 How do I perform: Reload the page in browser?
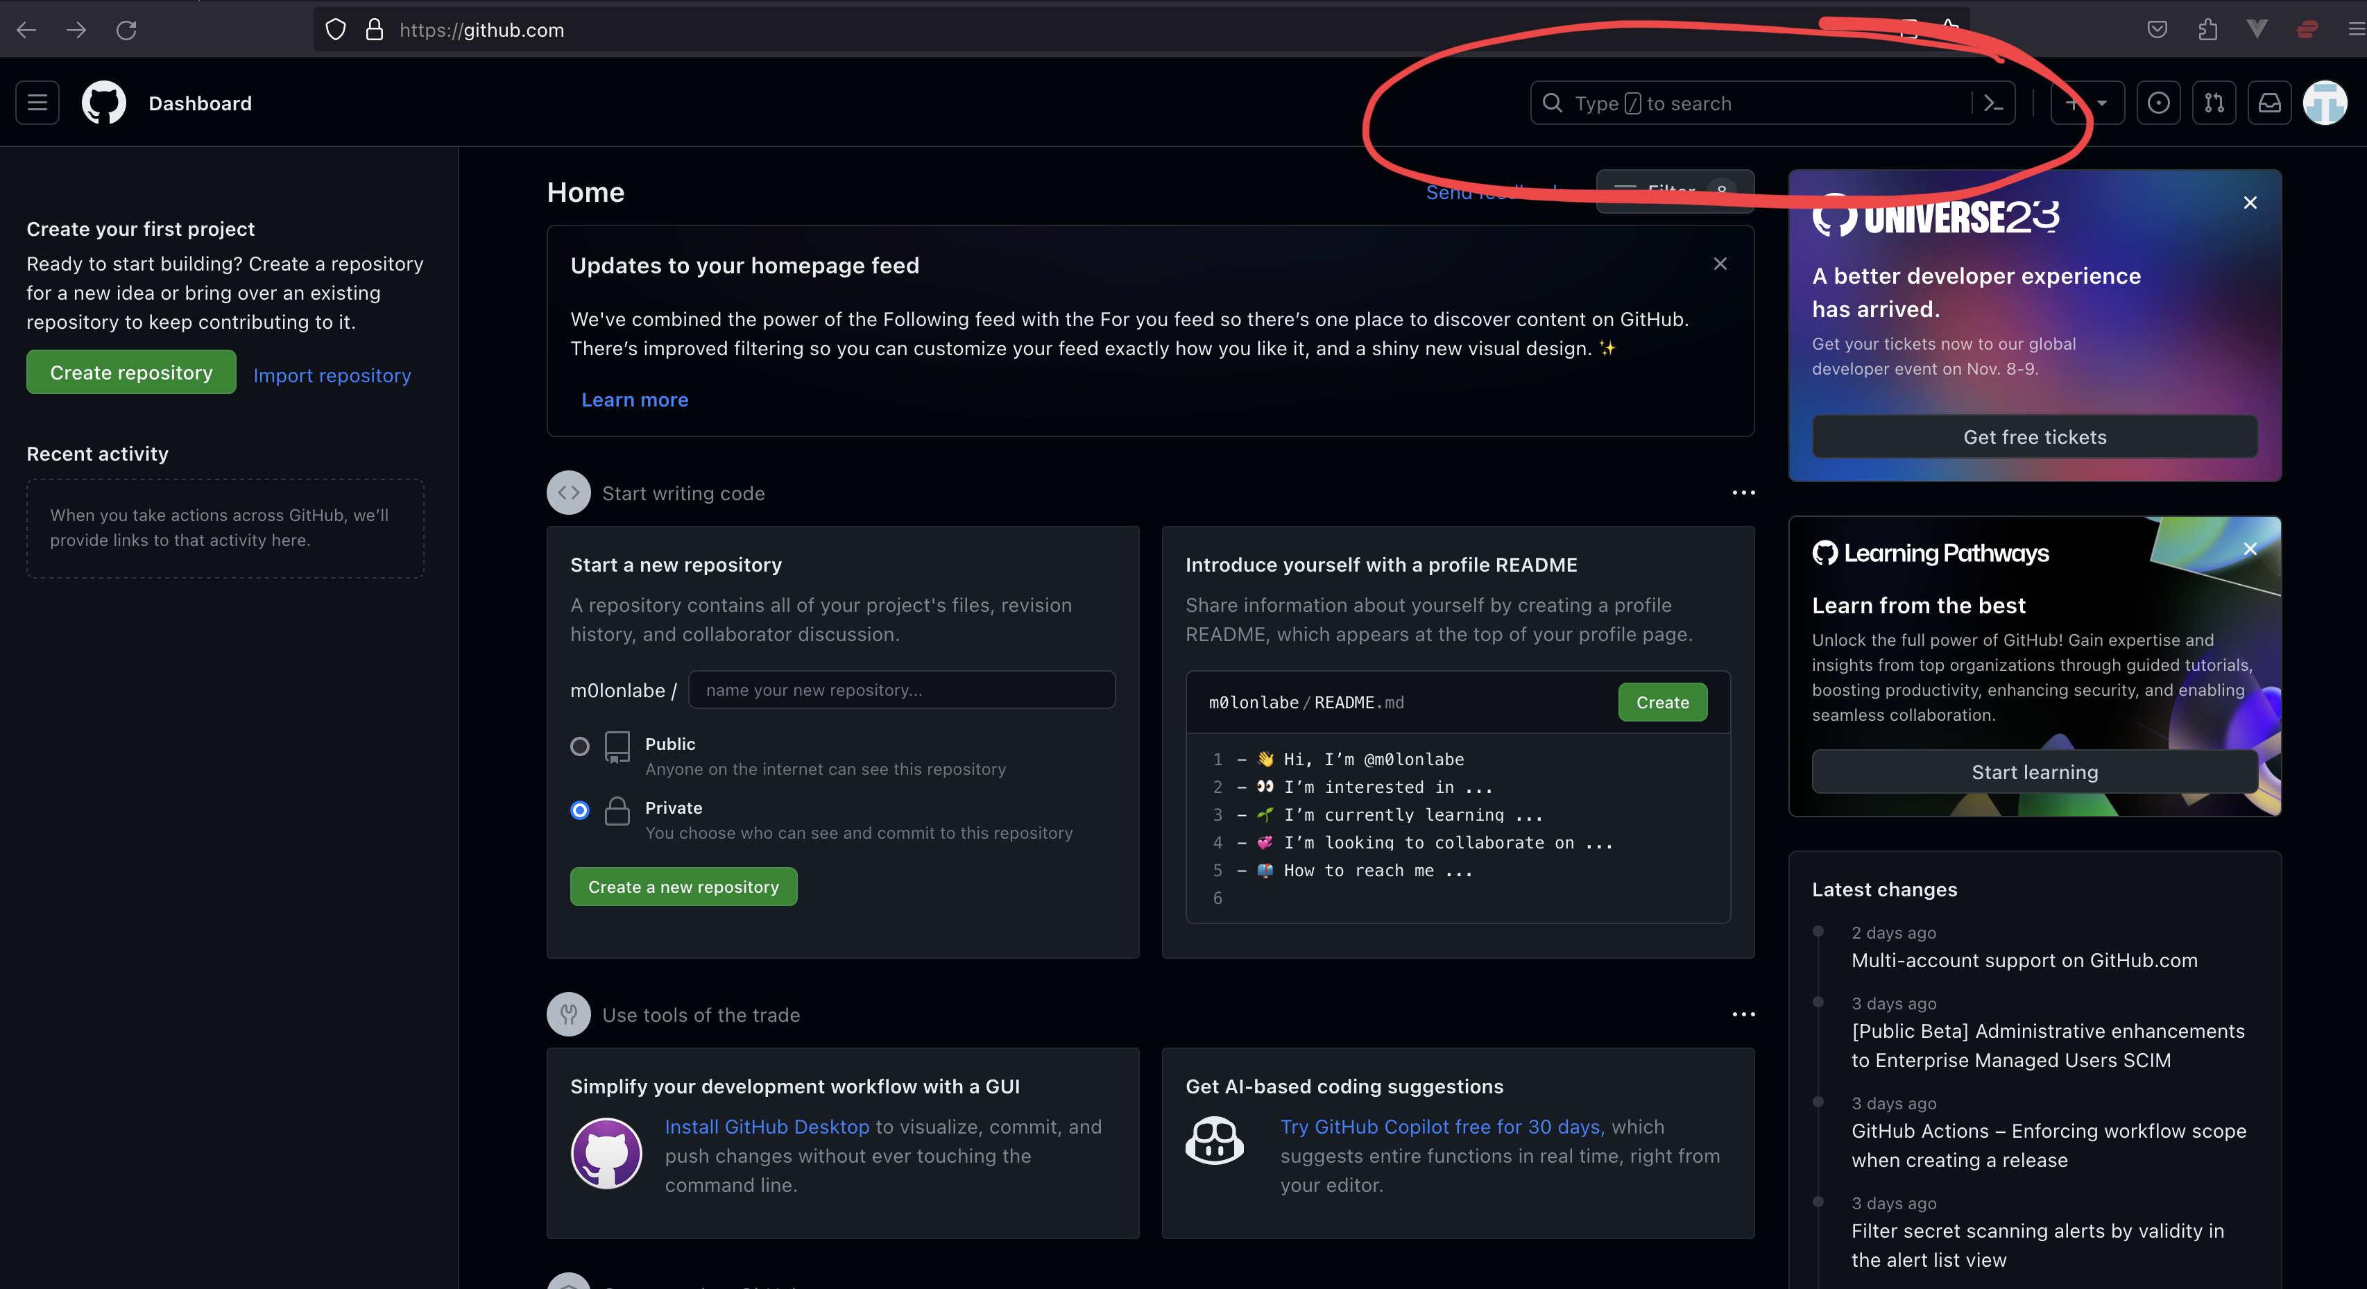pyautogui.click(x=127, y=31)
